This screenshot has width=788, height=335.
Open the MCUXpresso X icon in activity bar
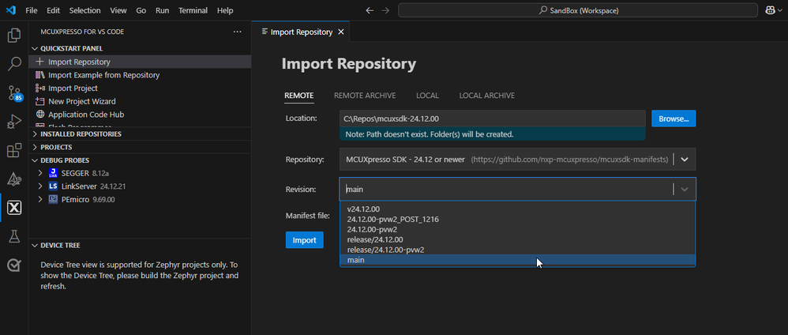pyautogui.click(x=13, y=208)
